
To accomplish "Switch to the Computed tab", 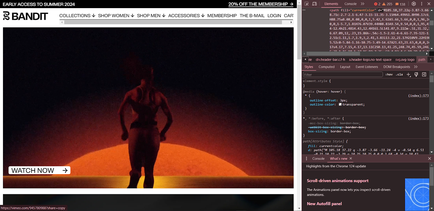I will pyautogui.click(x=327, y=67).
